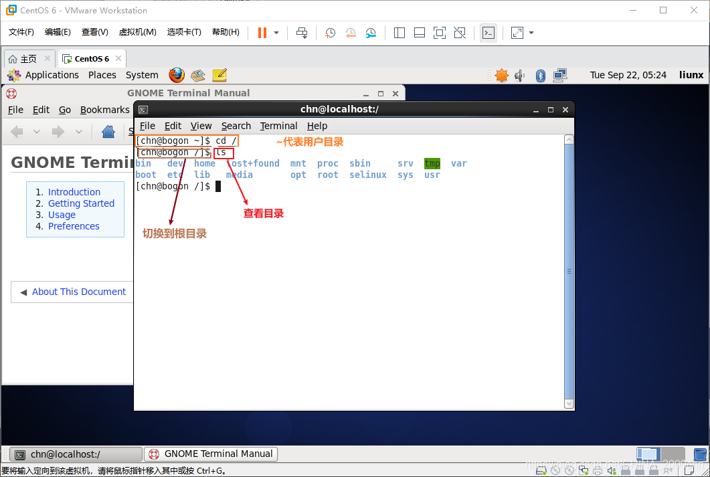The height and width of the screenshot is (477, 710).
Task: Open the Usage link
Action: pyautogui.click(x=62, y=215)
